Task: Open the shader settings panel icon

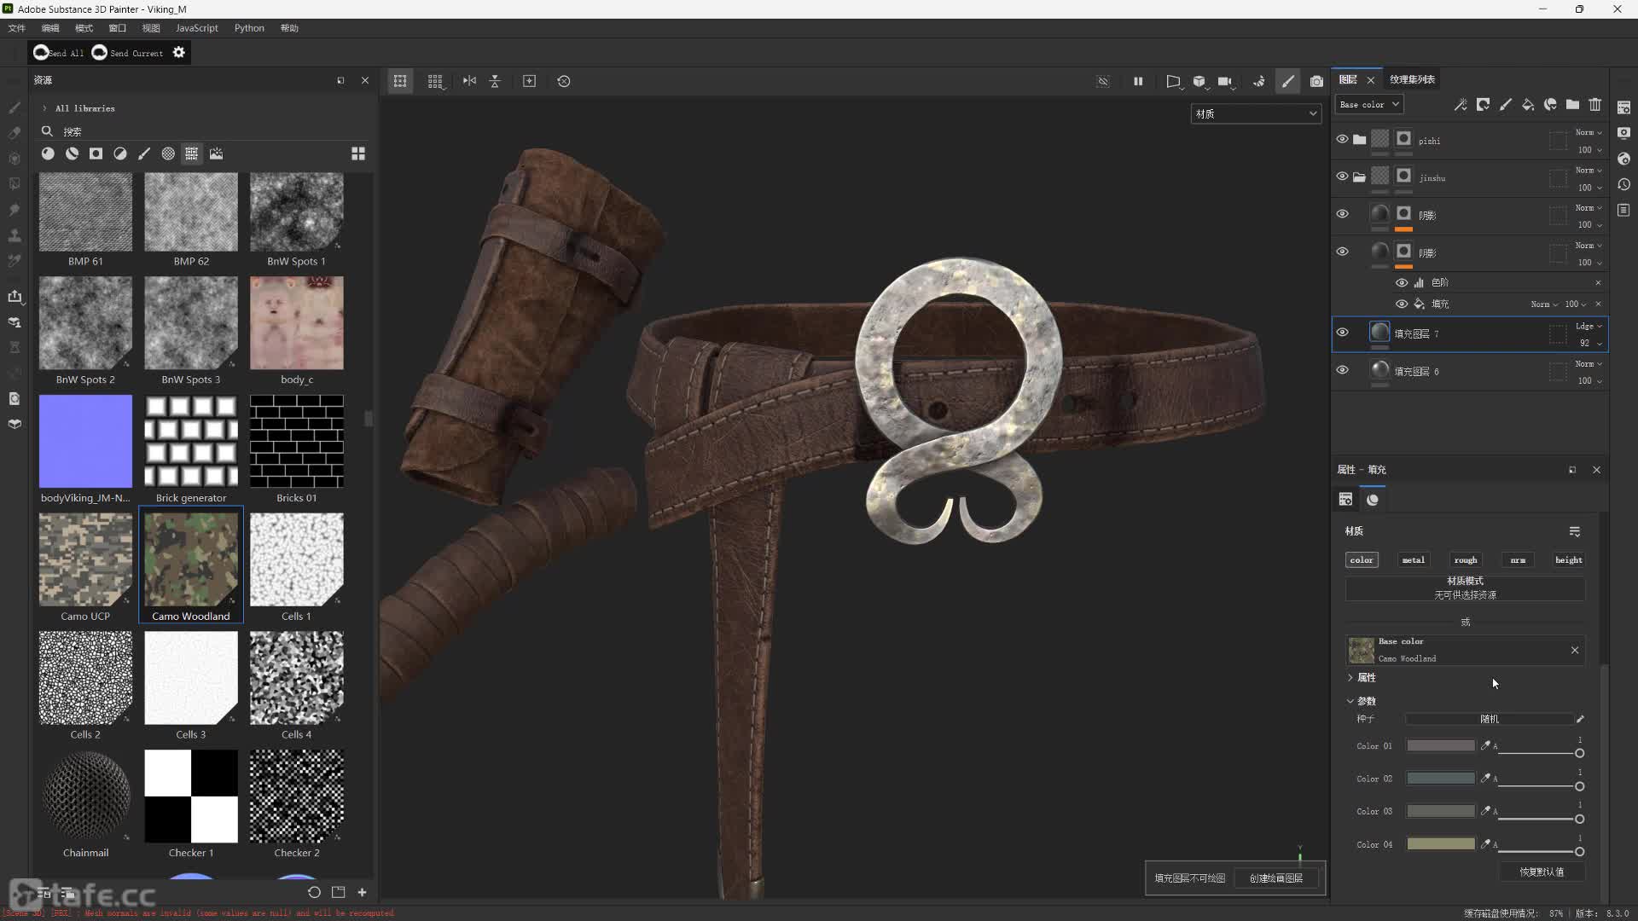Action: (x=1623, y=159)
